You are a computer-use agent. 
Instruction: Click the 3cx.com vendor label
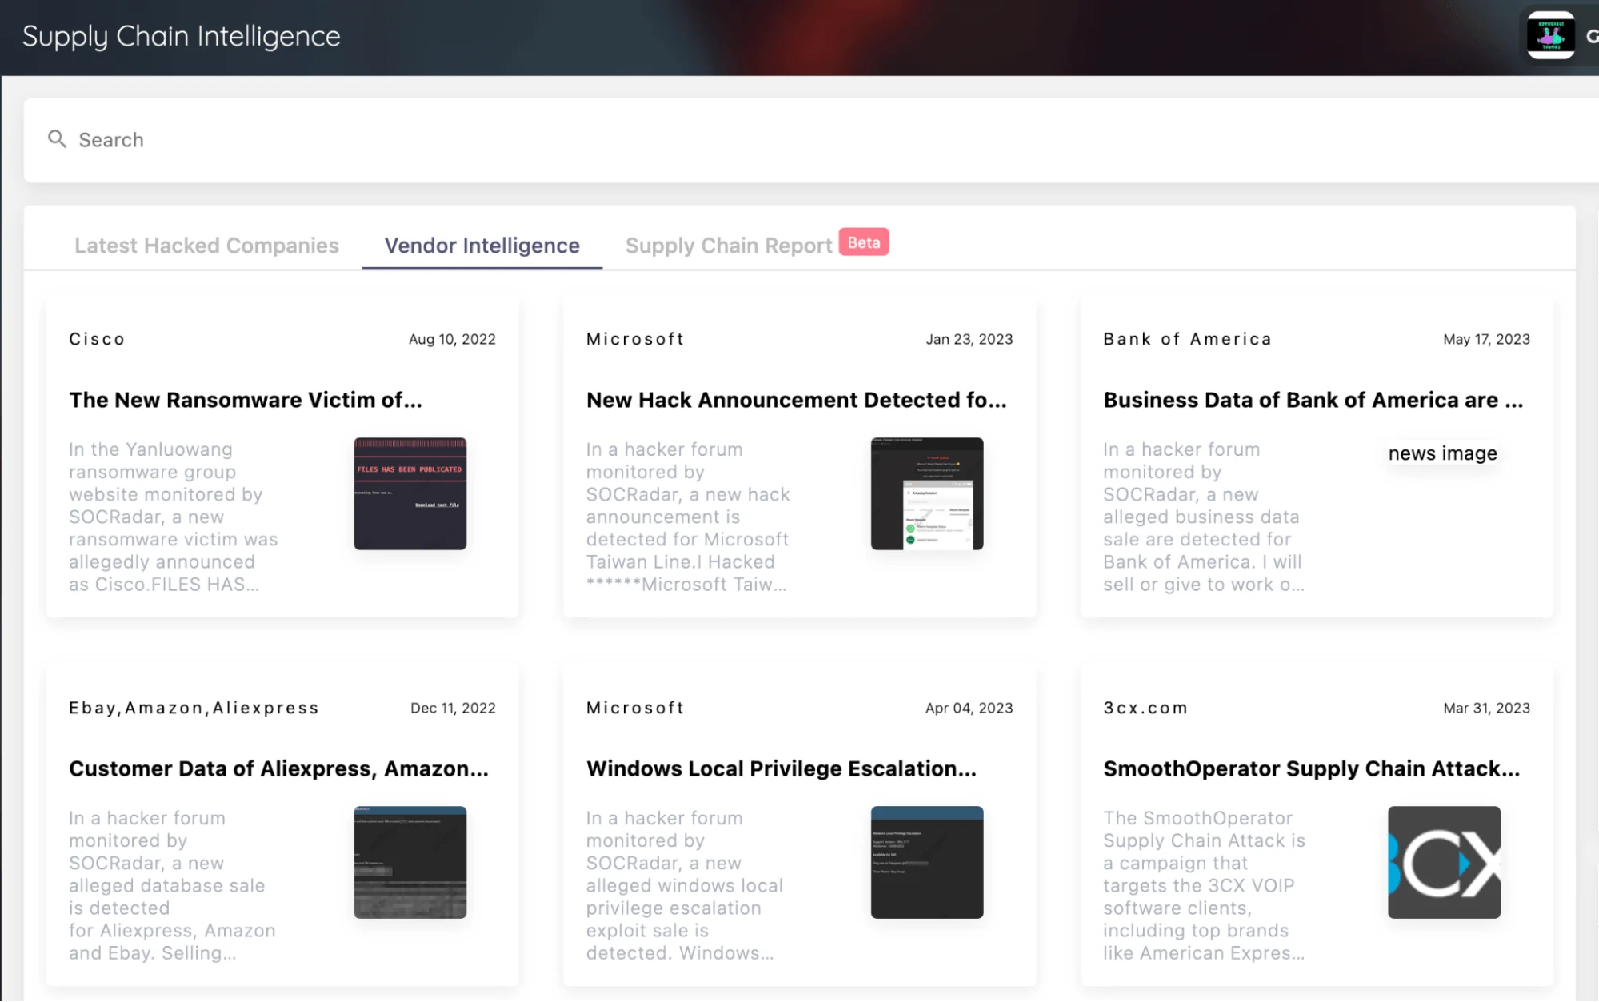1145,708
